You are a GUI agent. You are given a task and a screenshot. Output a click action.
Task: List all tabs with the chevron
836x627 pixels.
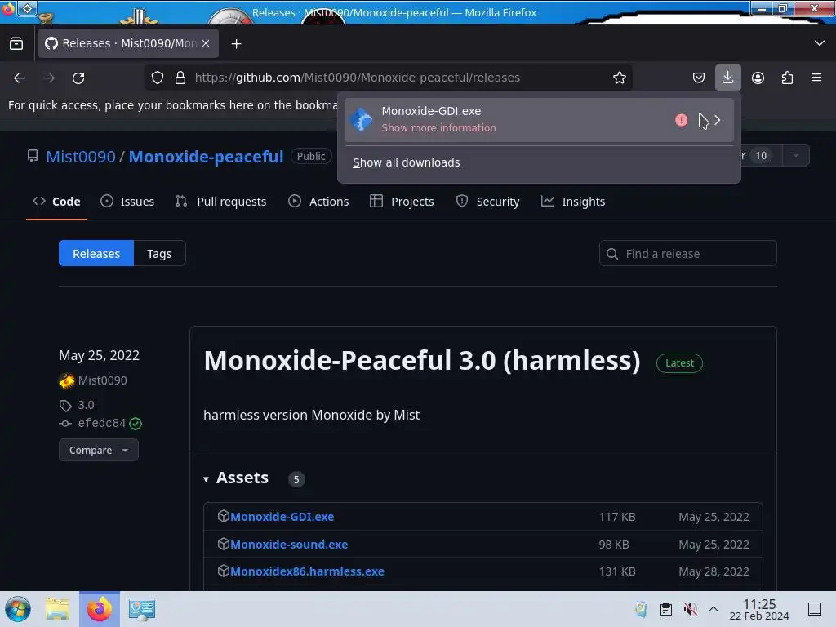point(820,43)
